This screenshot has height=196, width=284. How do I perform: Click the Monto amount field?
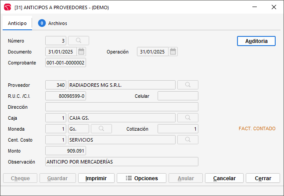tap(66, 151)
